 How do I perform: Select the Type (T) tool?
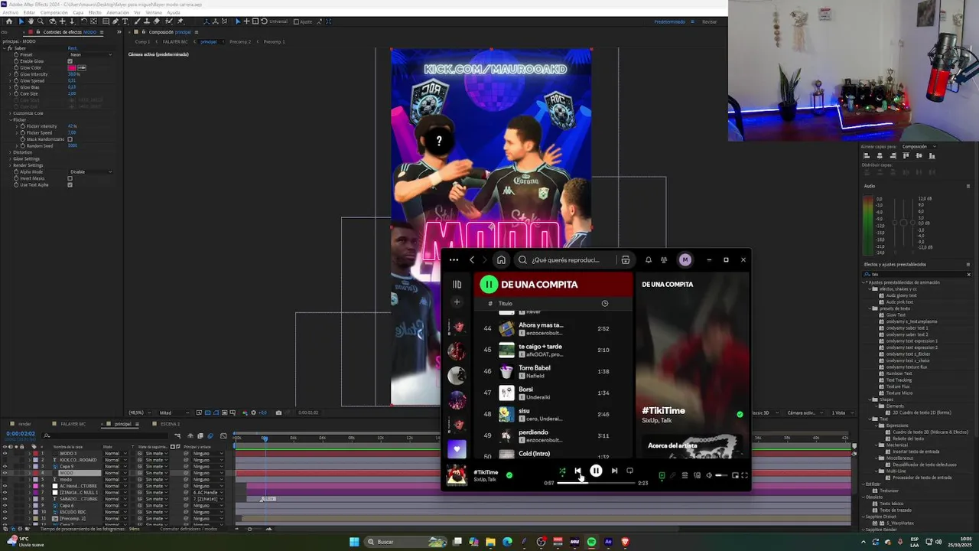(125, 21)
